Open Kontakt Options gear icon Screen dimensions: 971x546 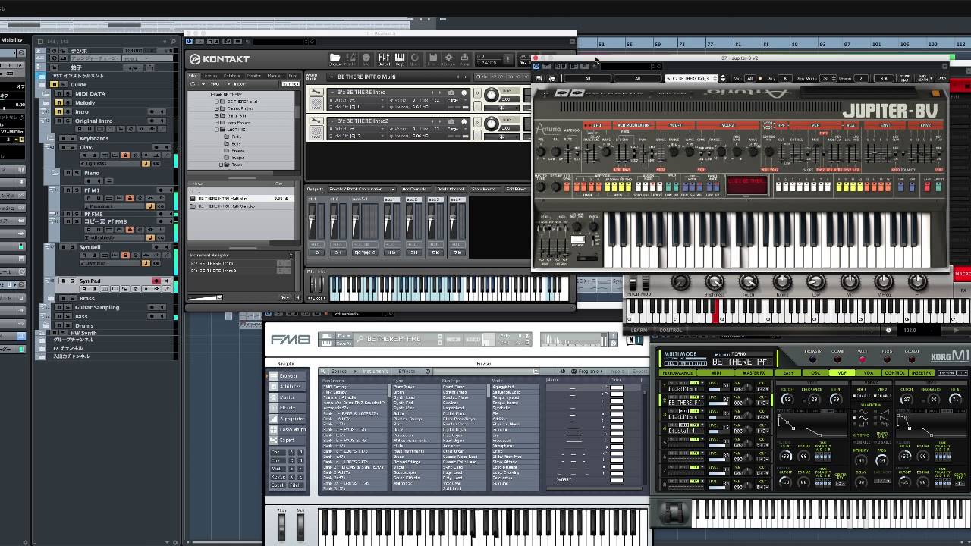click(449, 58)
